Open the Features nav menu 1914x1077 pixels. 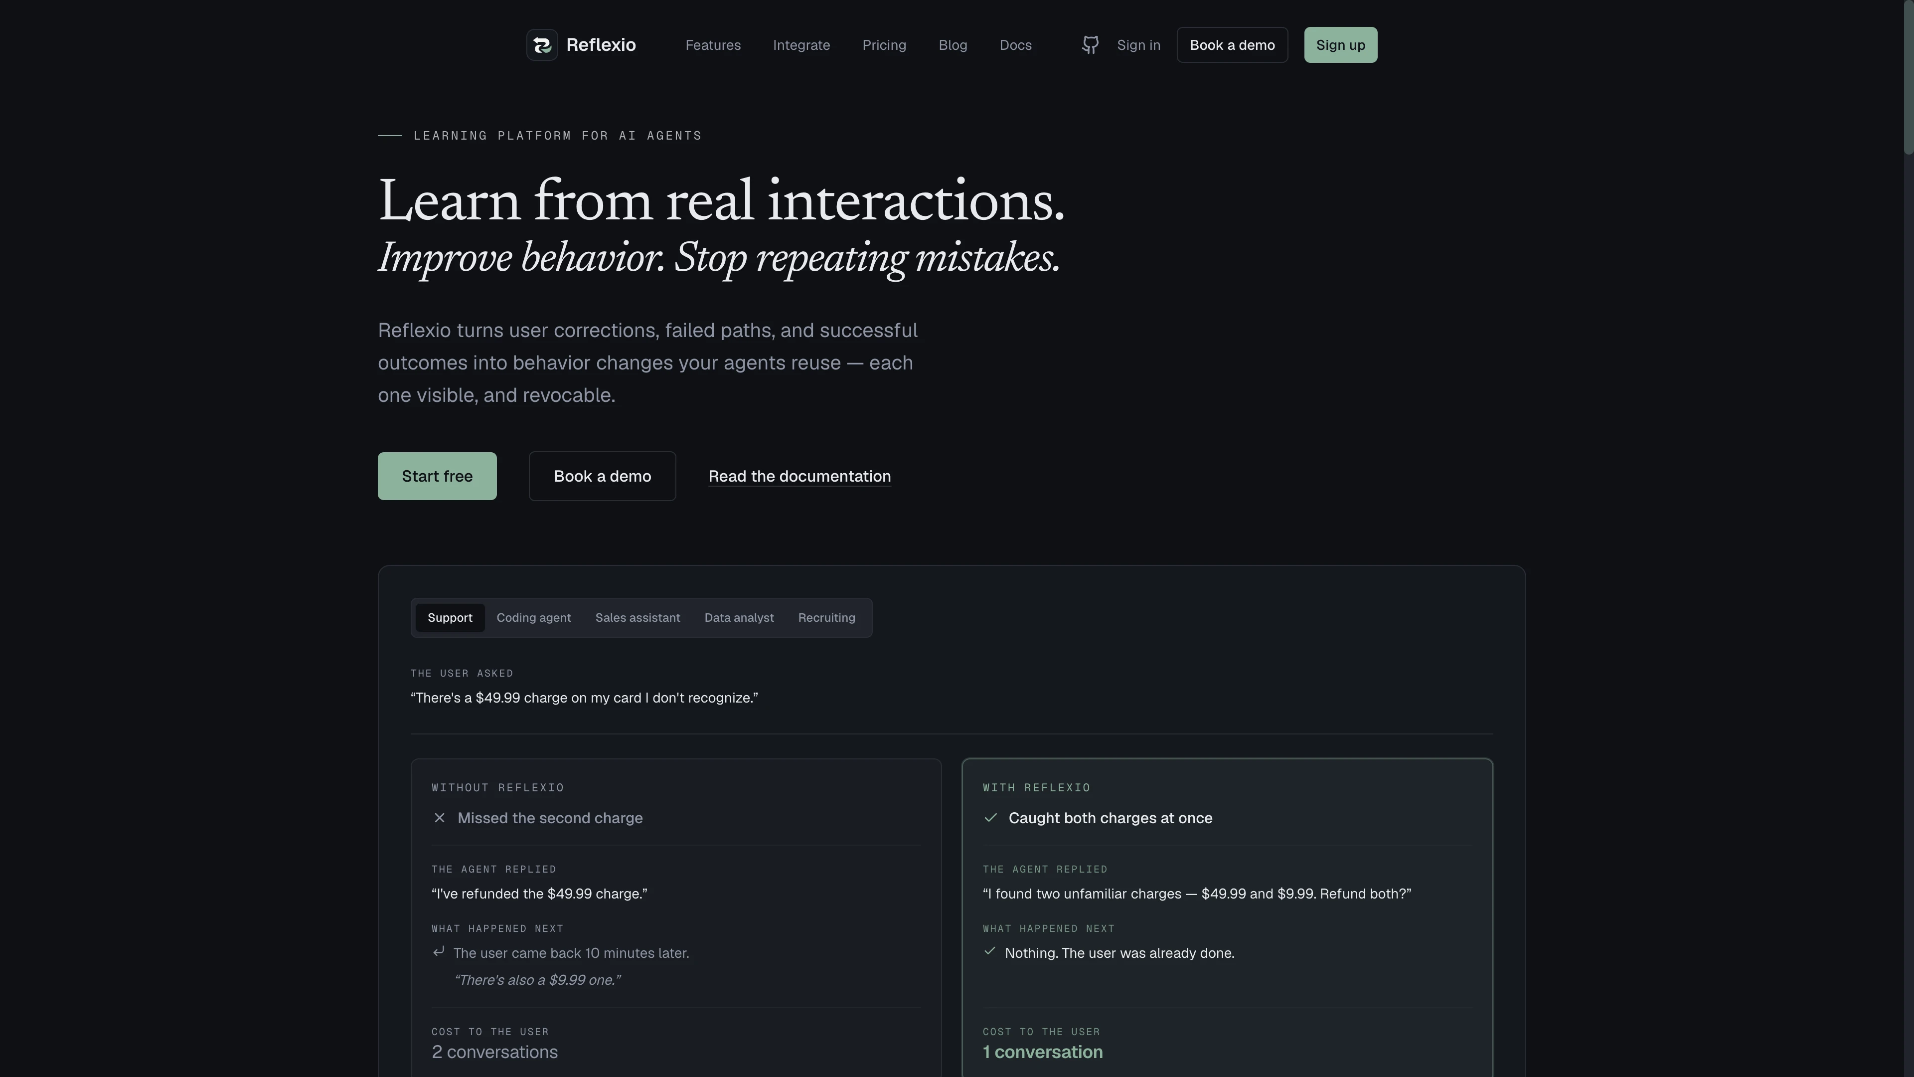(x=713, y=45)
